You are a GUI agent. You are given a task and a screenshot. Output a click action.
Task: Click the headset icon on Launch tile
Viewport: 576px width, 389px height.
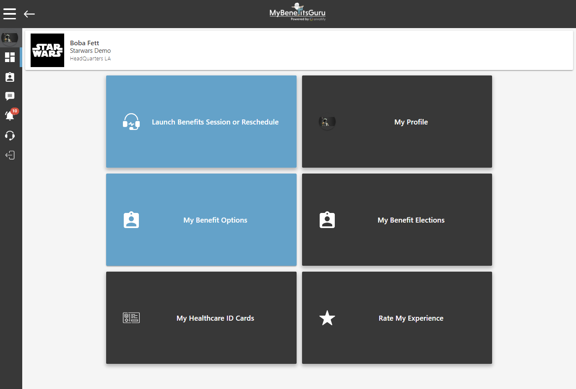pyautogui.click(x=131, y=122)
